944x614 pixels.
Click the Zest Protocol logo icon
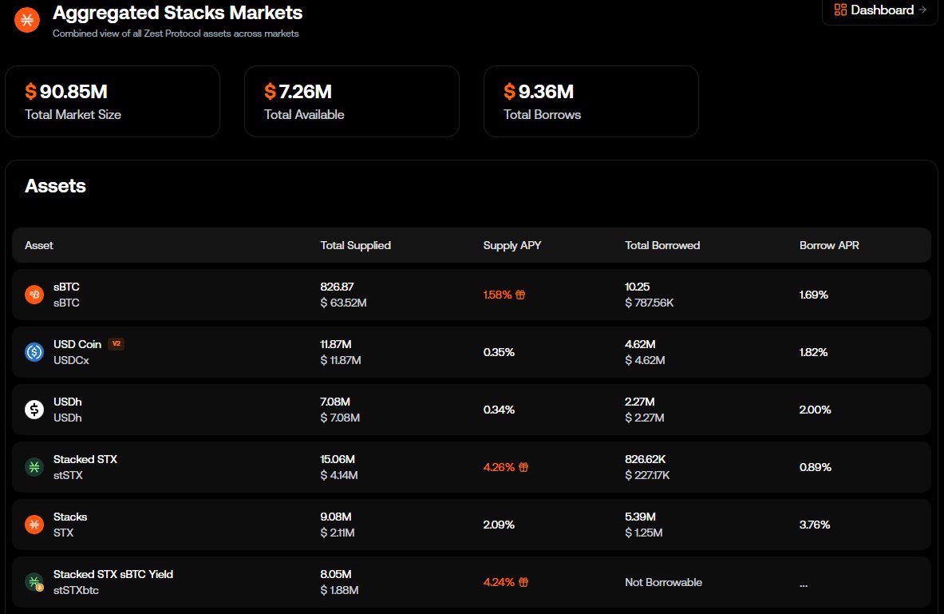(27, 20)
